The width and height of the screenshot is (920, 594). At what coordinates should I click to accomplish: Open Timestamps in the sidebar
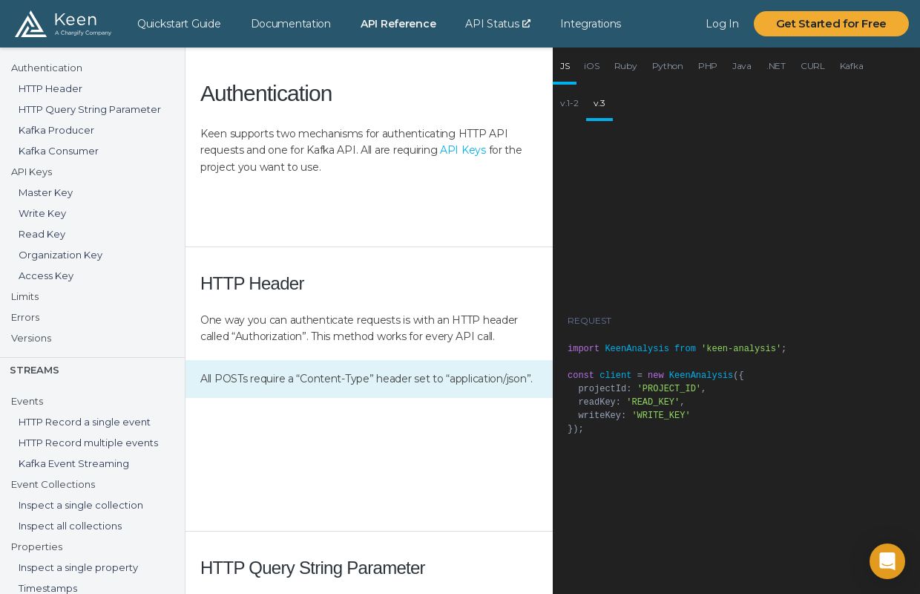tap(48, 588)
